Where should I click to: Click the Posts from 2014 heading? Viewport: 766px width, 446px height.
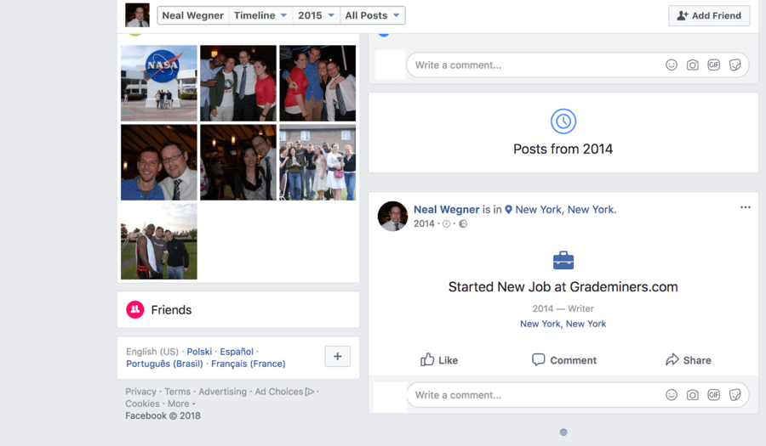563,150
